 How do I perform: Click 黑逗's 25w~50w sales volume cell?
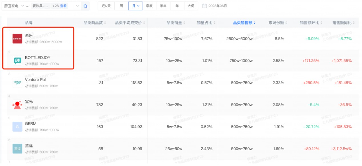(174, 149)
